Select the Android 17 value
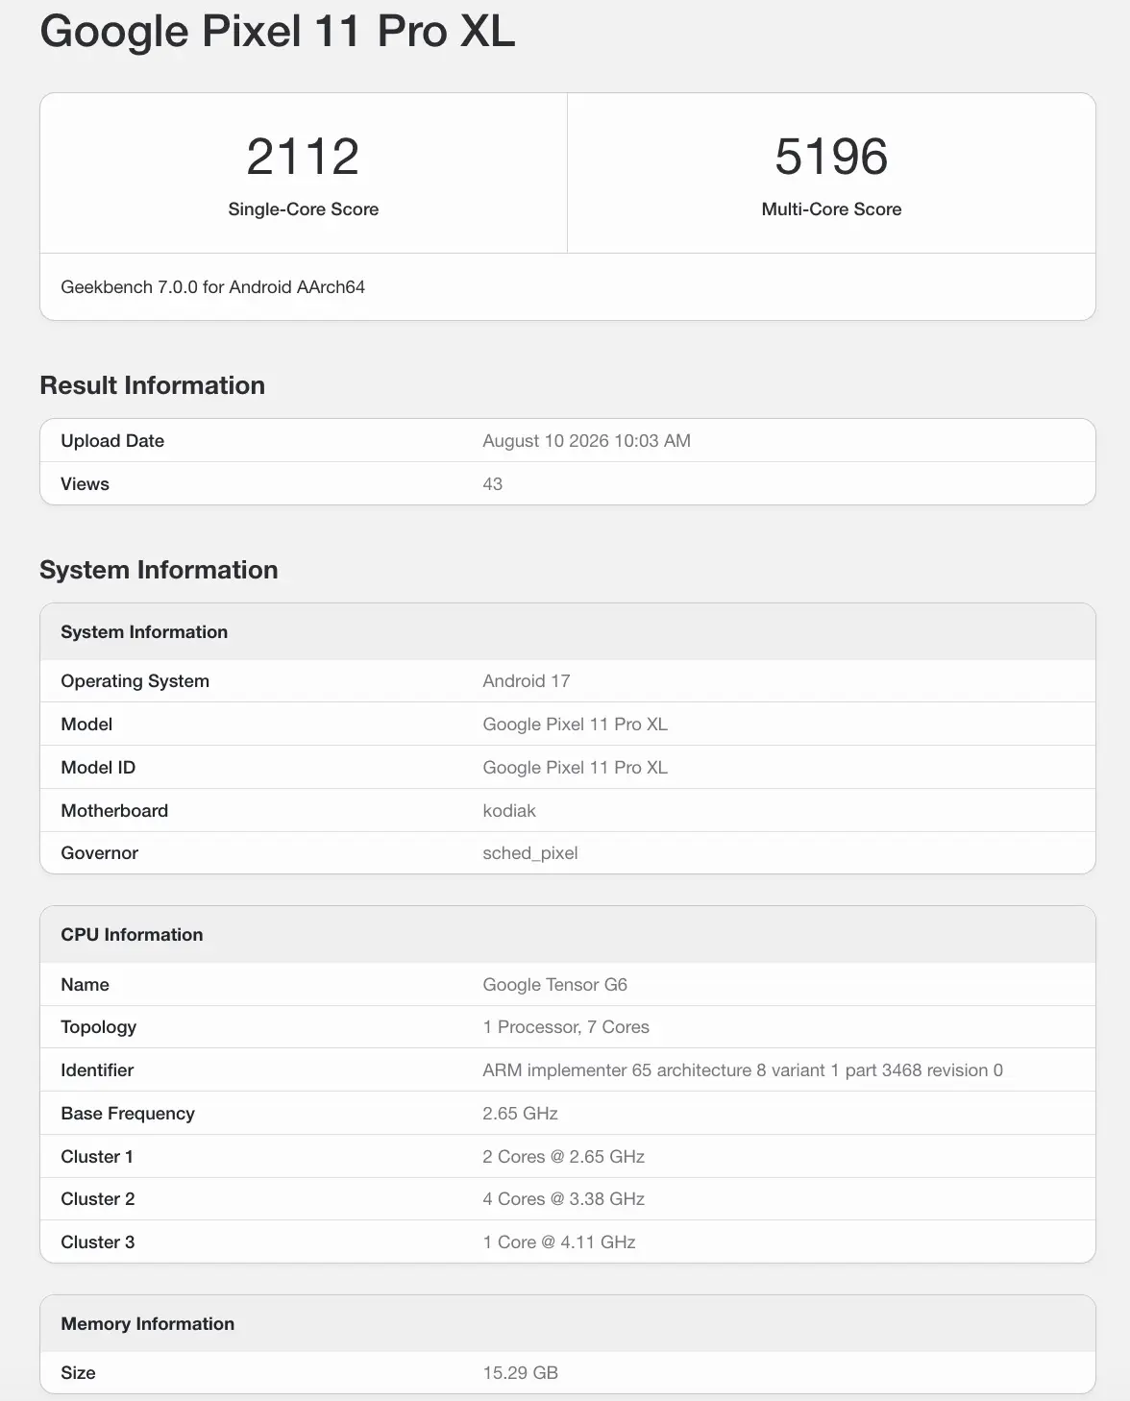The width and height of the screenshot is (1130, 1401). pos(526,681)
